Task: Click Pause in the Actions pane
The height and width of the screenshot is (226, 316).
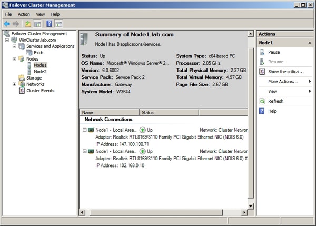Action: click(x=274, y=52)
